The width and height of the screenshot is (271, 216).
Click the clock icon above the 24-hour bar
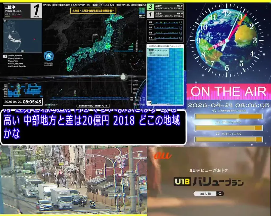click(x=214, y=111)
